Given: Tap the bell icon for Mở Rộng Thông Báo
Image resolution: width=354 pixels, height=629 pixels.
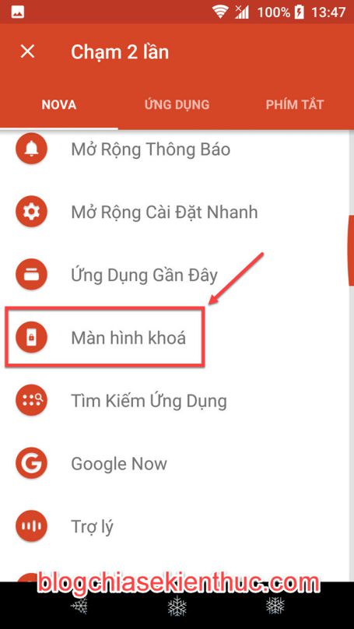Looking at the screenshot, I should [31, 149].
